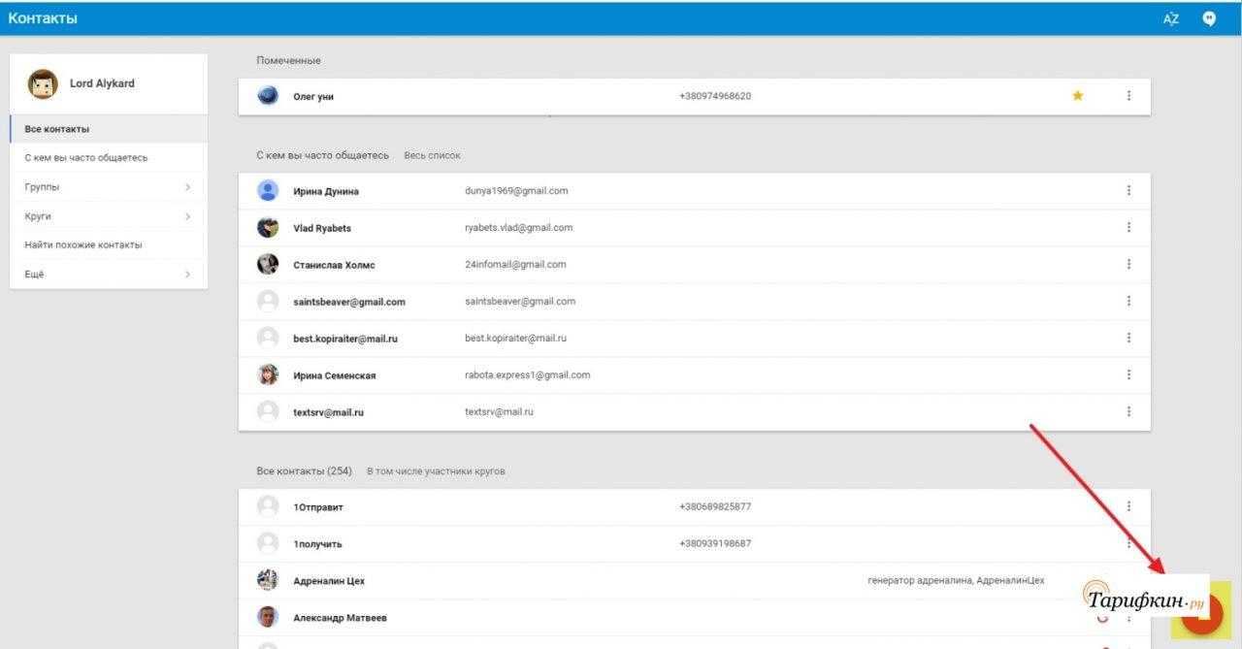The image size is (1242, 649).
Task: Expand the Группы section in sidebar
Action: pyautogui.click(x=108, y=187)
